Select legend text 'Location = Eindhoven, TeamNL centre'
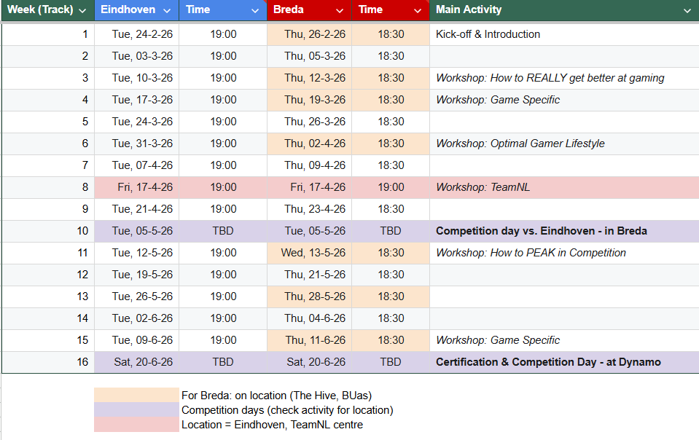This screenshot has height=440, width=699. 272,425
